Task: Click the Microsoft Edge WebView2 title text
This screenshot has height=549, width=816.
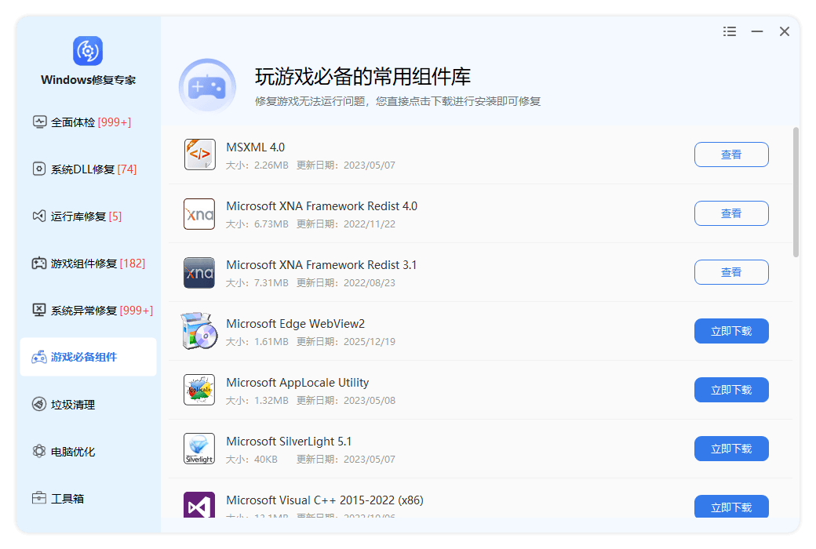Action: pyautogui.click(x=296, y=324)
